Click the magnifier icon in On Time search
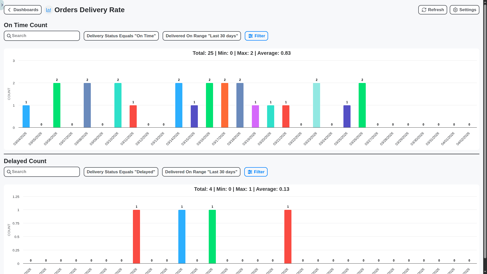Viewport: 487px width, 274px height. point(9,36)
